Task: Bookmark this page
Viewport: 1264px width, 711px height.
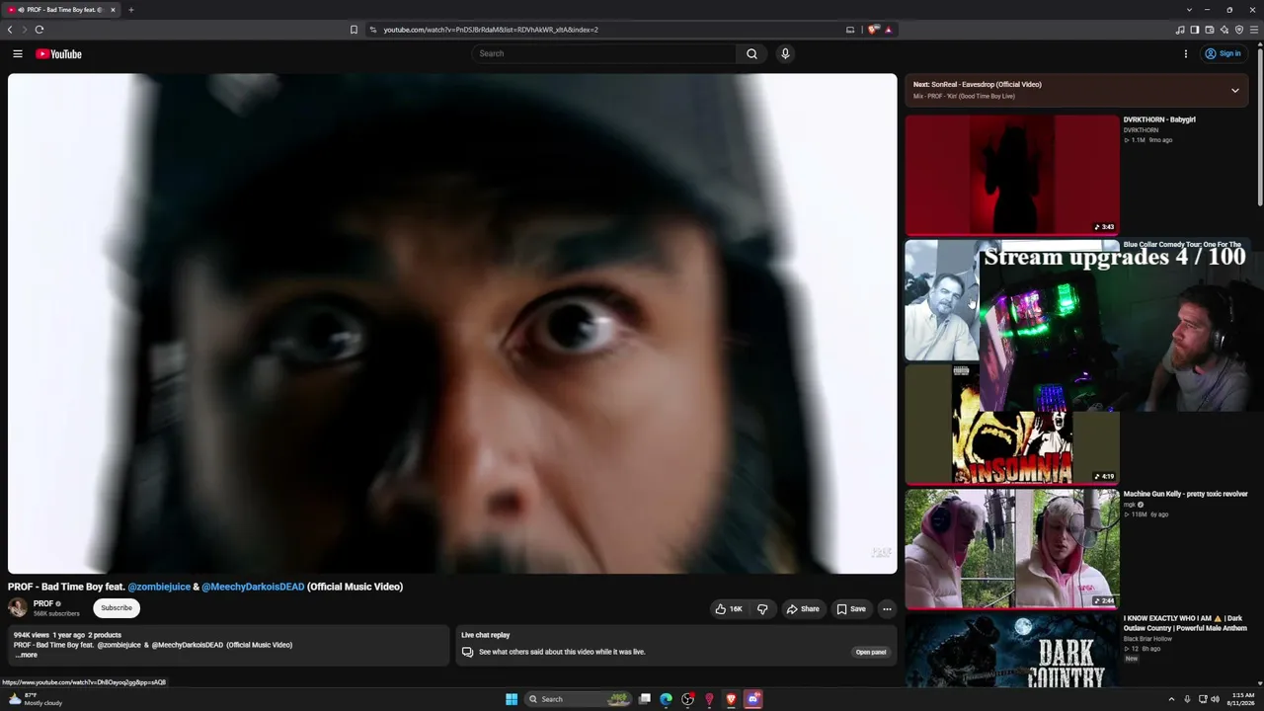Action: pos(354,30)
